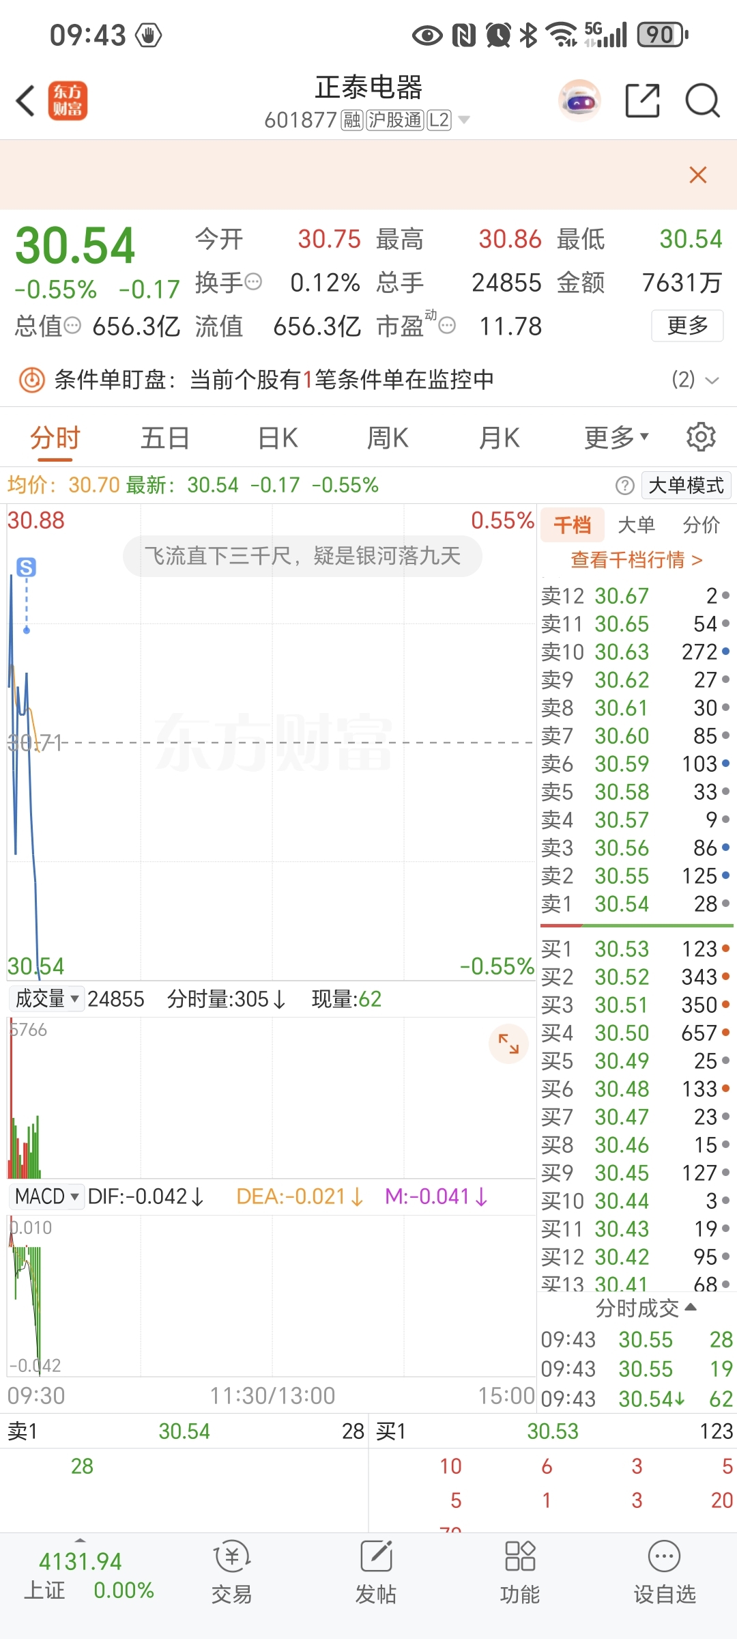Viewport: 737px width, 1639px height.
Task: Open the MACD indicator dropdown
Action: pos(46,1196)
